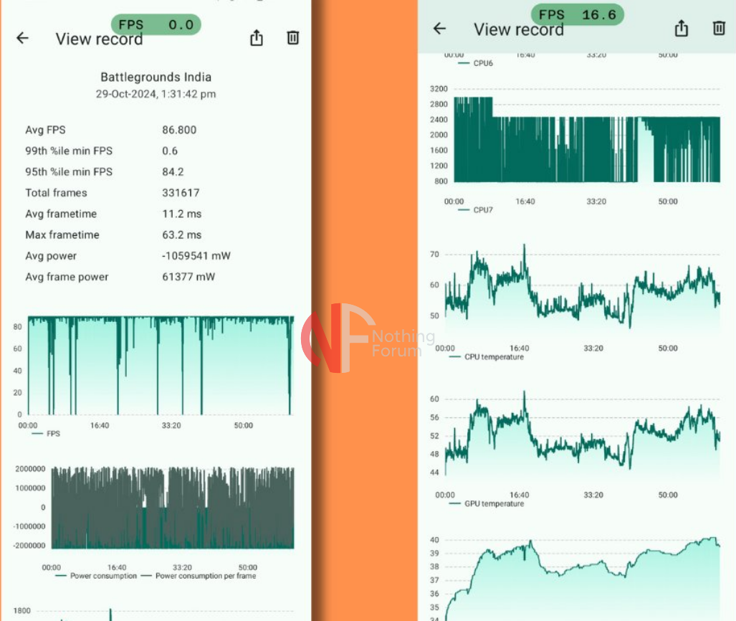Share the record from the right screen
This screenshot has width=736, height=621.
[681, 29]
